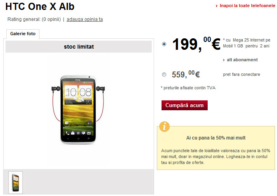
Task: Click the Cumpără acum button
Action: click(x=184, y=105)
